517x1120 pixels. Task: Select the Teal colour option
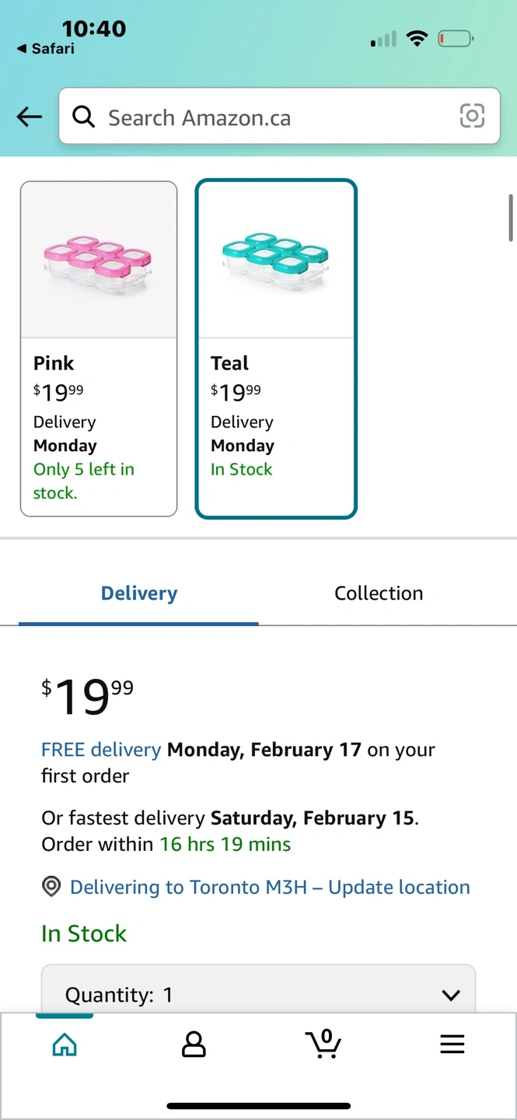(x=276, y=348)
